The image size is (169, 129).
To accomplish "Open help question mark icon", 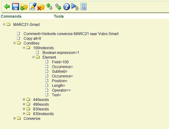I will point(66,7).
